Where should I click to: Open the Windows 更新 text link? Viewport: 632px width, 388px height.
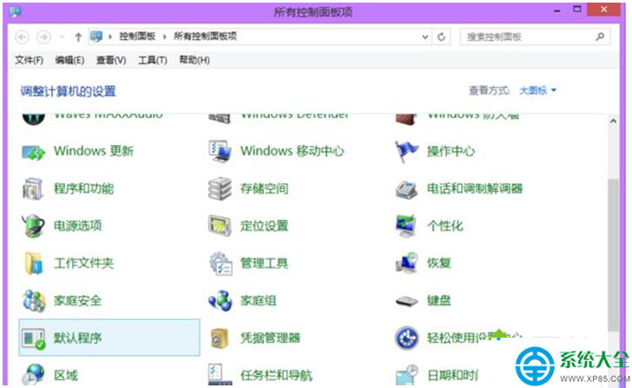click(94, 151)
